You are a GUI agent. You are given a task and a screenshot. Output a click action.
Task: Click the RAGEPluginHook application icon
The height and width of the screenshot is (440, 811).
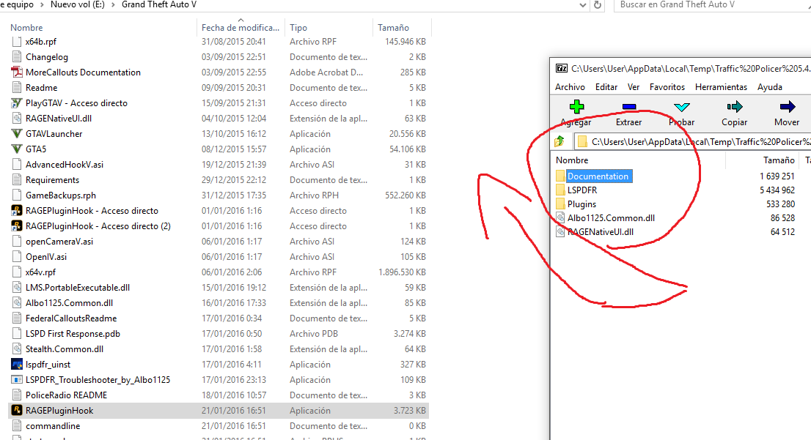17,411
